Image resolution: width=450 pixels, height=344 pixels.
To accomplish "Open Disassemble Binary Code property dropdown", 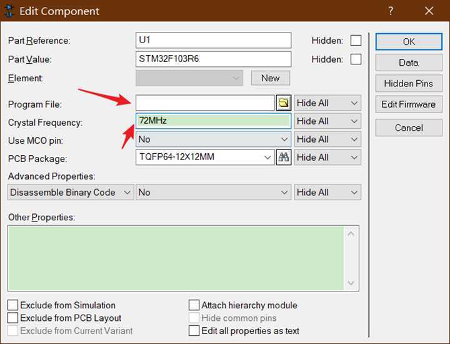I will tap(71, 192).
